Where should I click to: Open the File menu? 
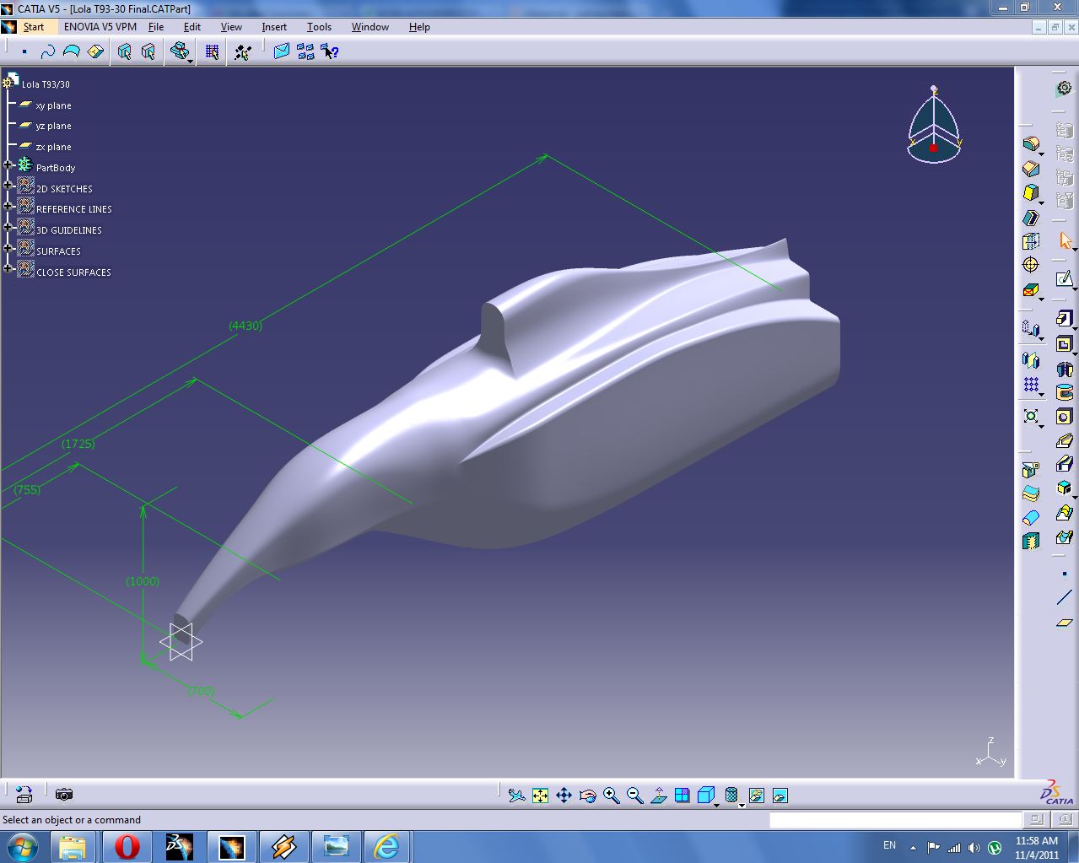tap(156, 27)
